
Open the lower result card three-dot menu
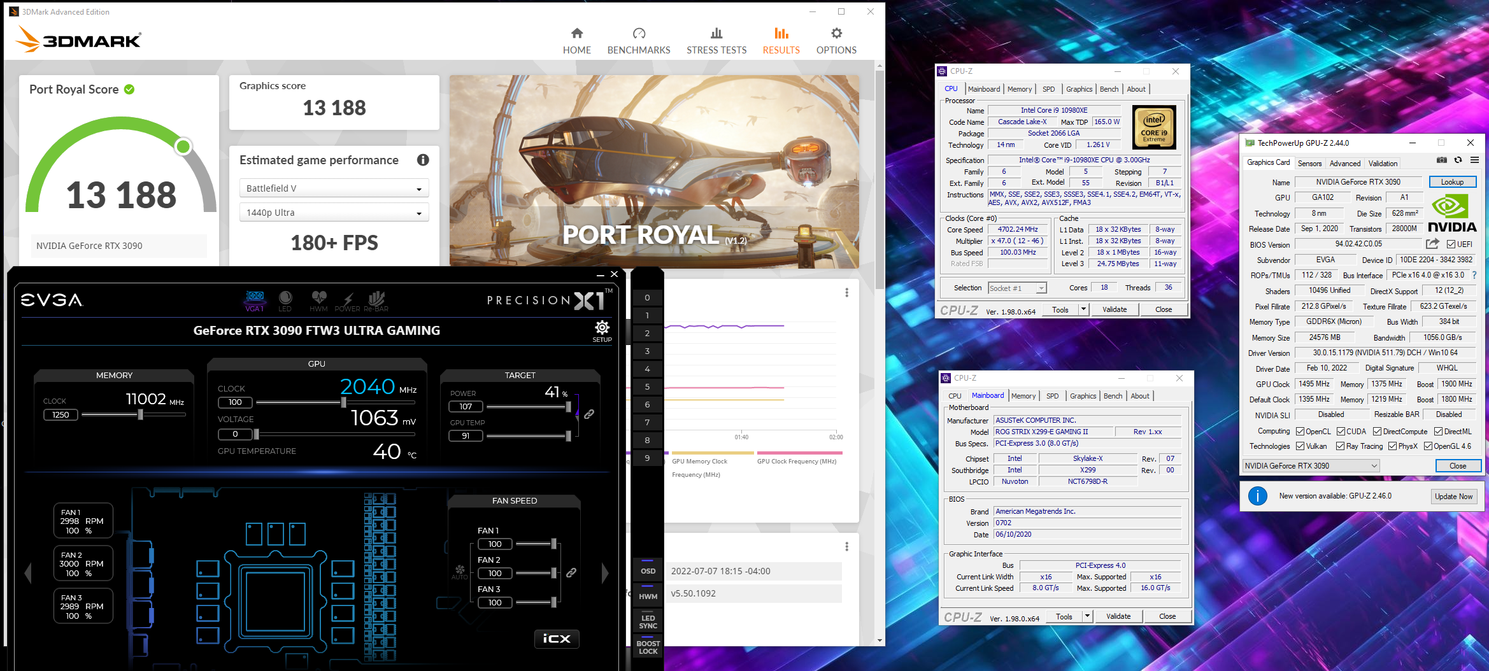(x=846, y=546)
